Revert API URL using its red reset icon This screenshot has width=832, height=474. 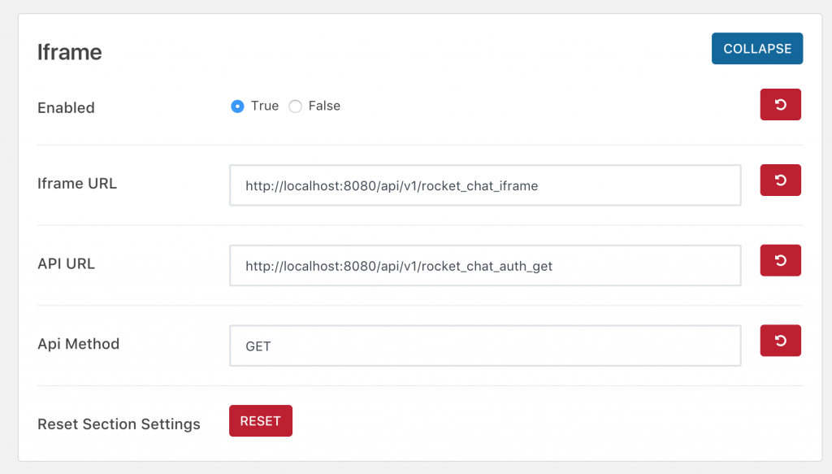coord(780,260)
